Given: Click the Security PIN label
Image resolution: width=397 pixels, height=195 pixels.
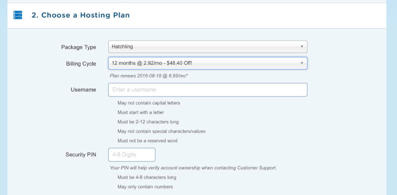Looking at the screenshot, I should (x=81, y=154).
